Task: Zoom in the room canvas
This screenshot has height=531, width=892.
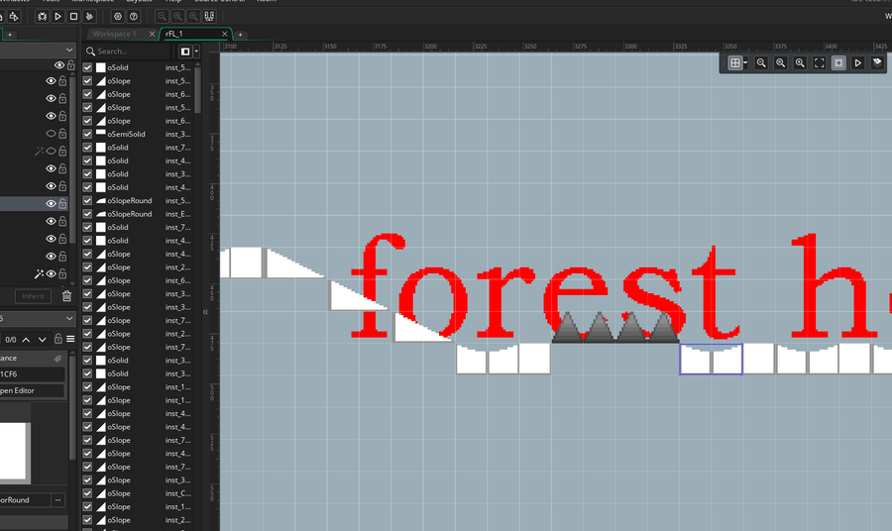Action: click(x=800, y=63)
